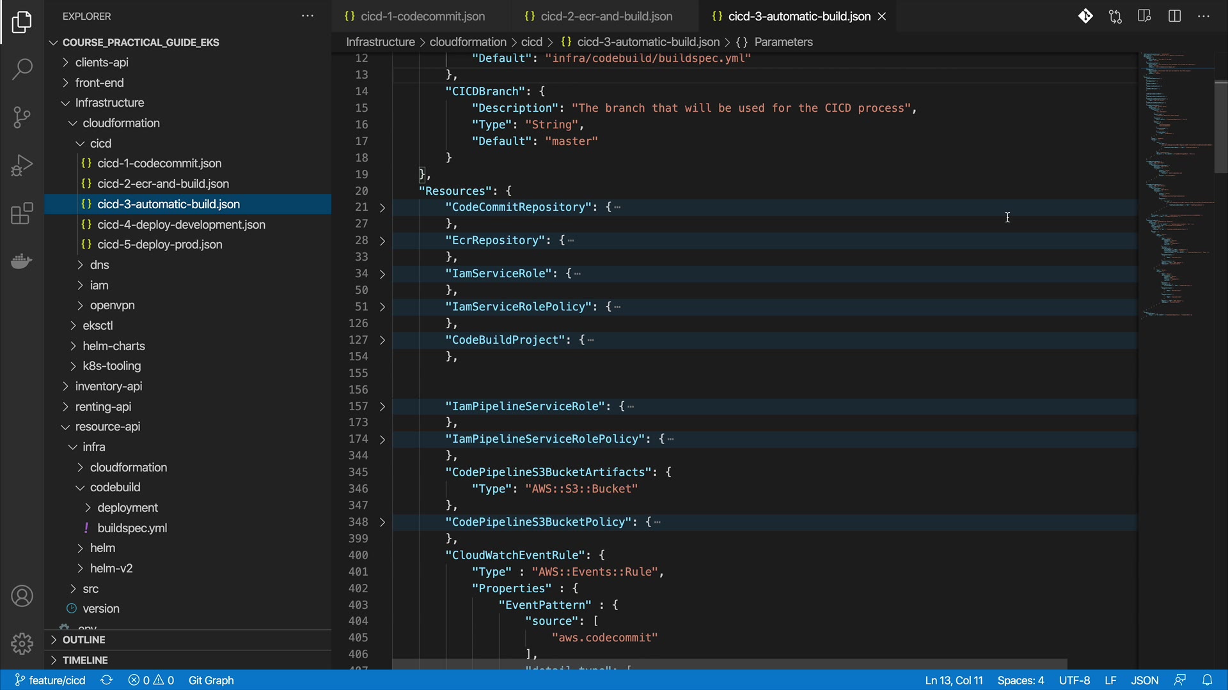Viewport: 1228px width, 690px height.
Task: Click the feature/cicd branch indicator
Action: (51, 680)
